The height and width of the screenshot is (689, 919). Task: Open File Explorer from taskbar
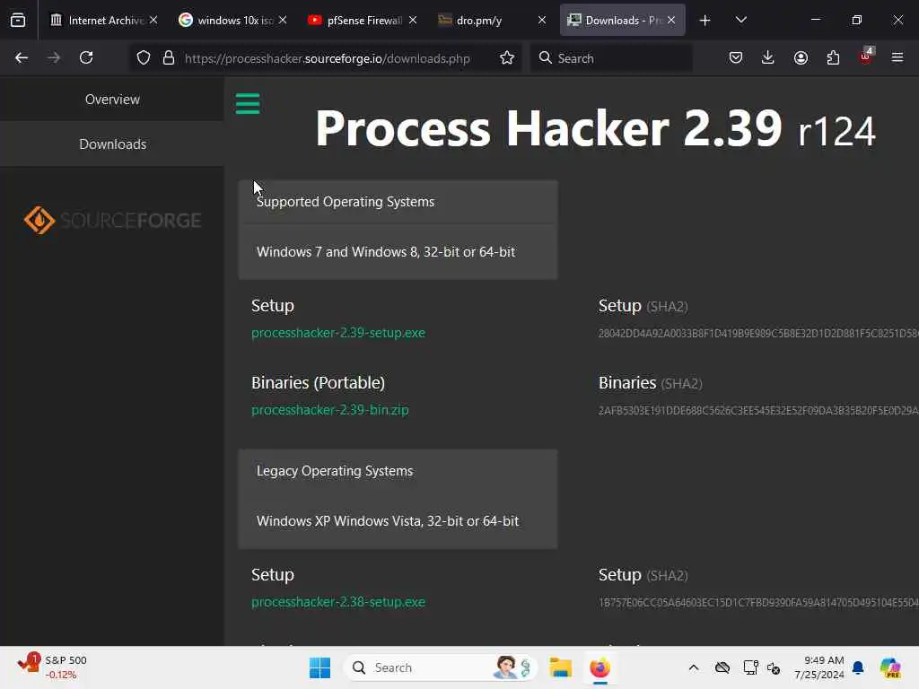tap(560, 667)
